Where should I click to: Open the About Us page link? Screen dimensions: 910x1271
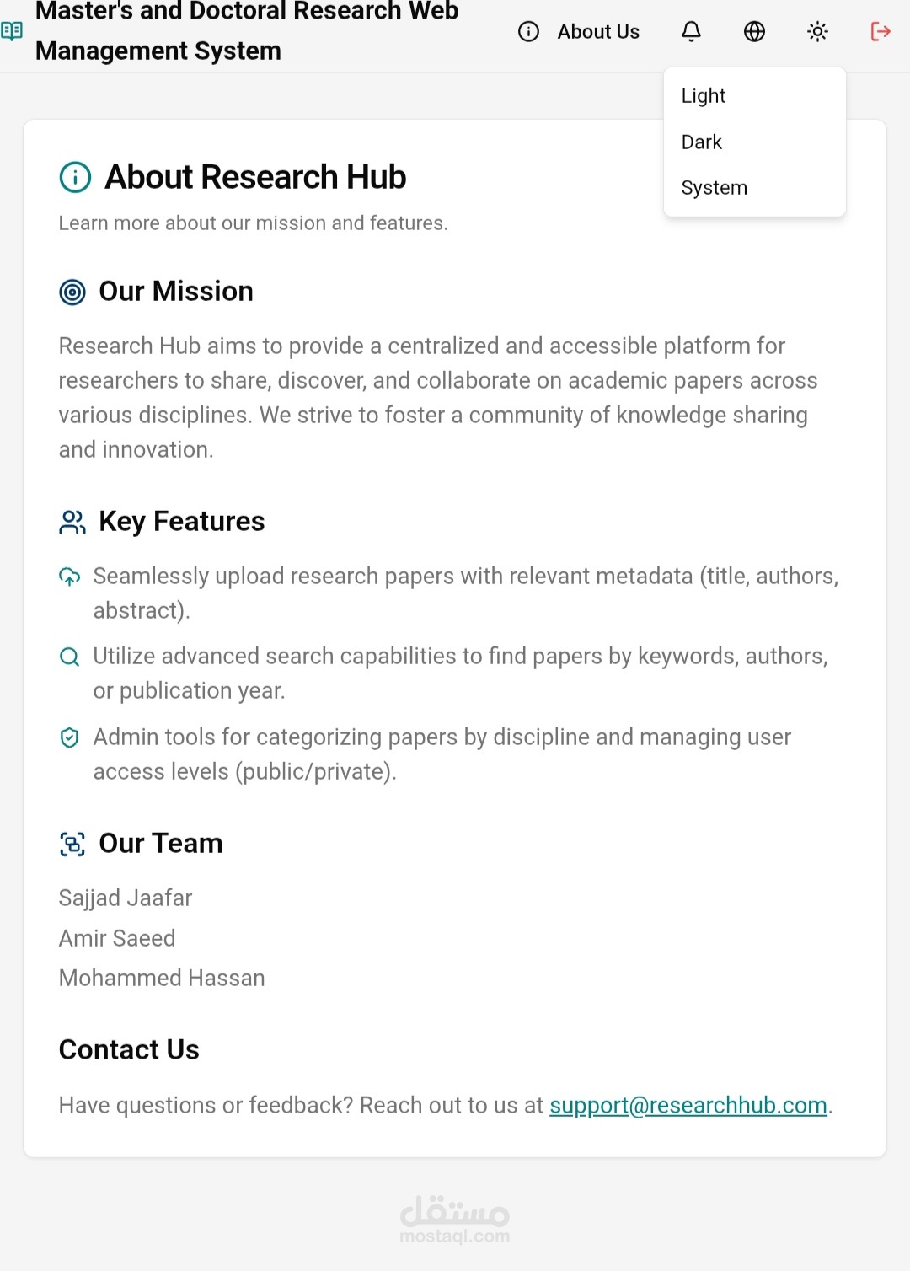pos(598,32)
